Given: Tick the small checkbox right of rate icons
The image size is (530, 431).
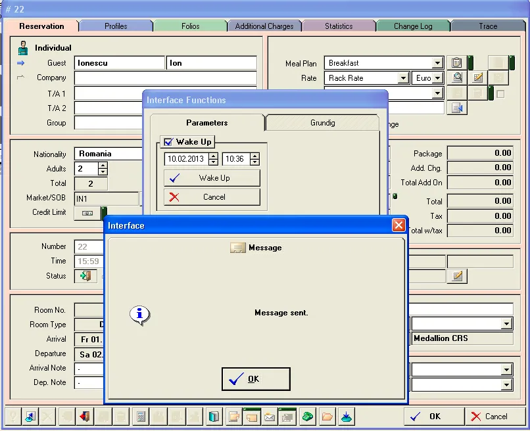Looking at the screenshot, I should tap(500, 94).
